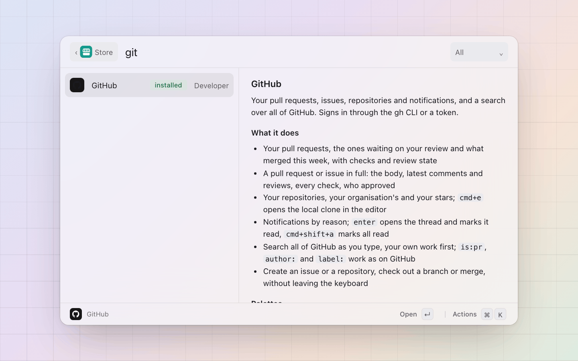Click the 'cmd+shift+a' shortcut code text
Image resolution: width=578 pixels, height=361 pixels.
click(x=310, y=234)
